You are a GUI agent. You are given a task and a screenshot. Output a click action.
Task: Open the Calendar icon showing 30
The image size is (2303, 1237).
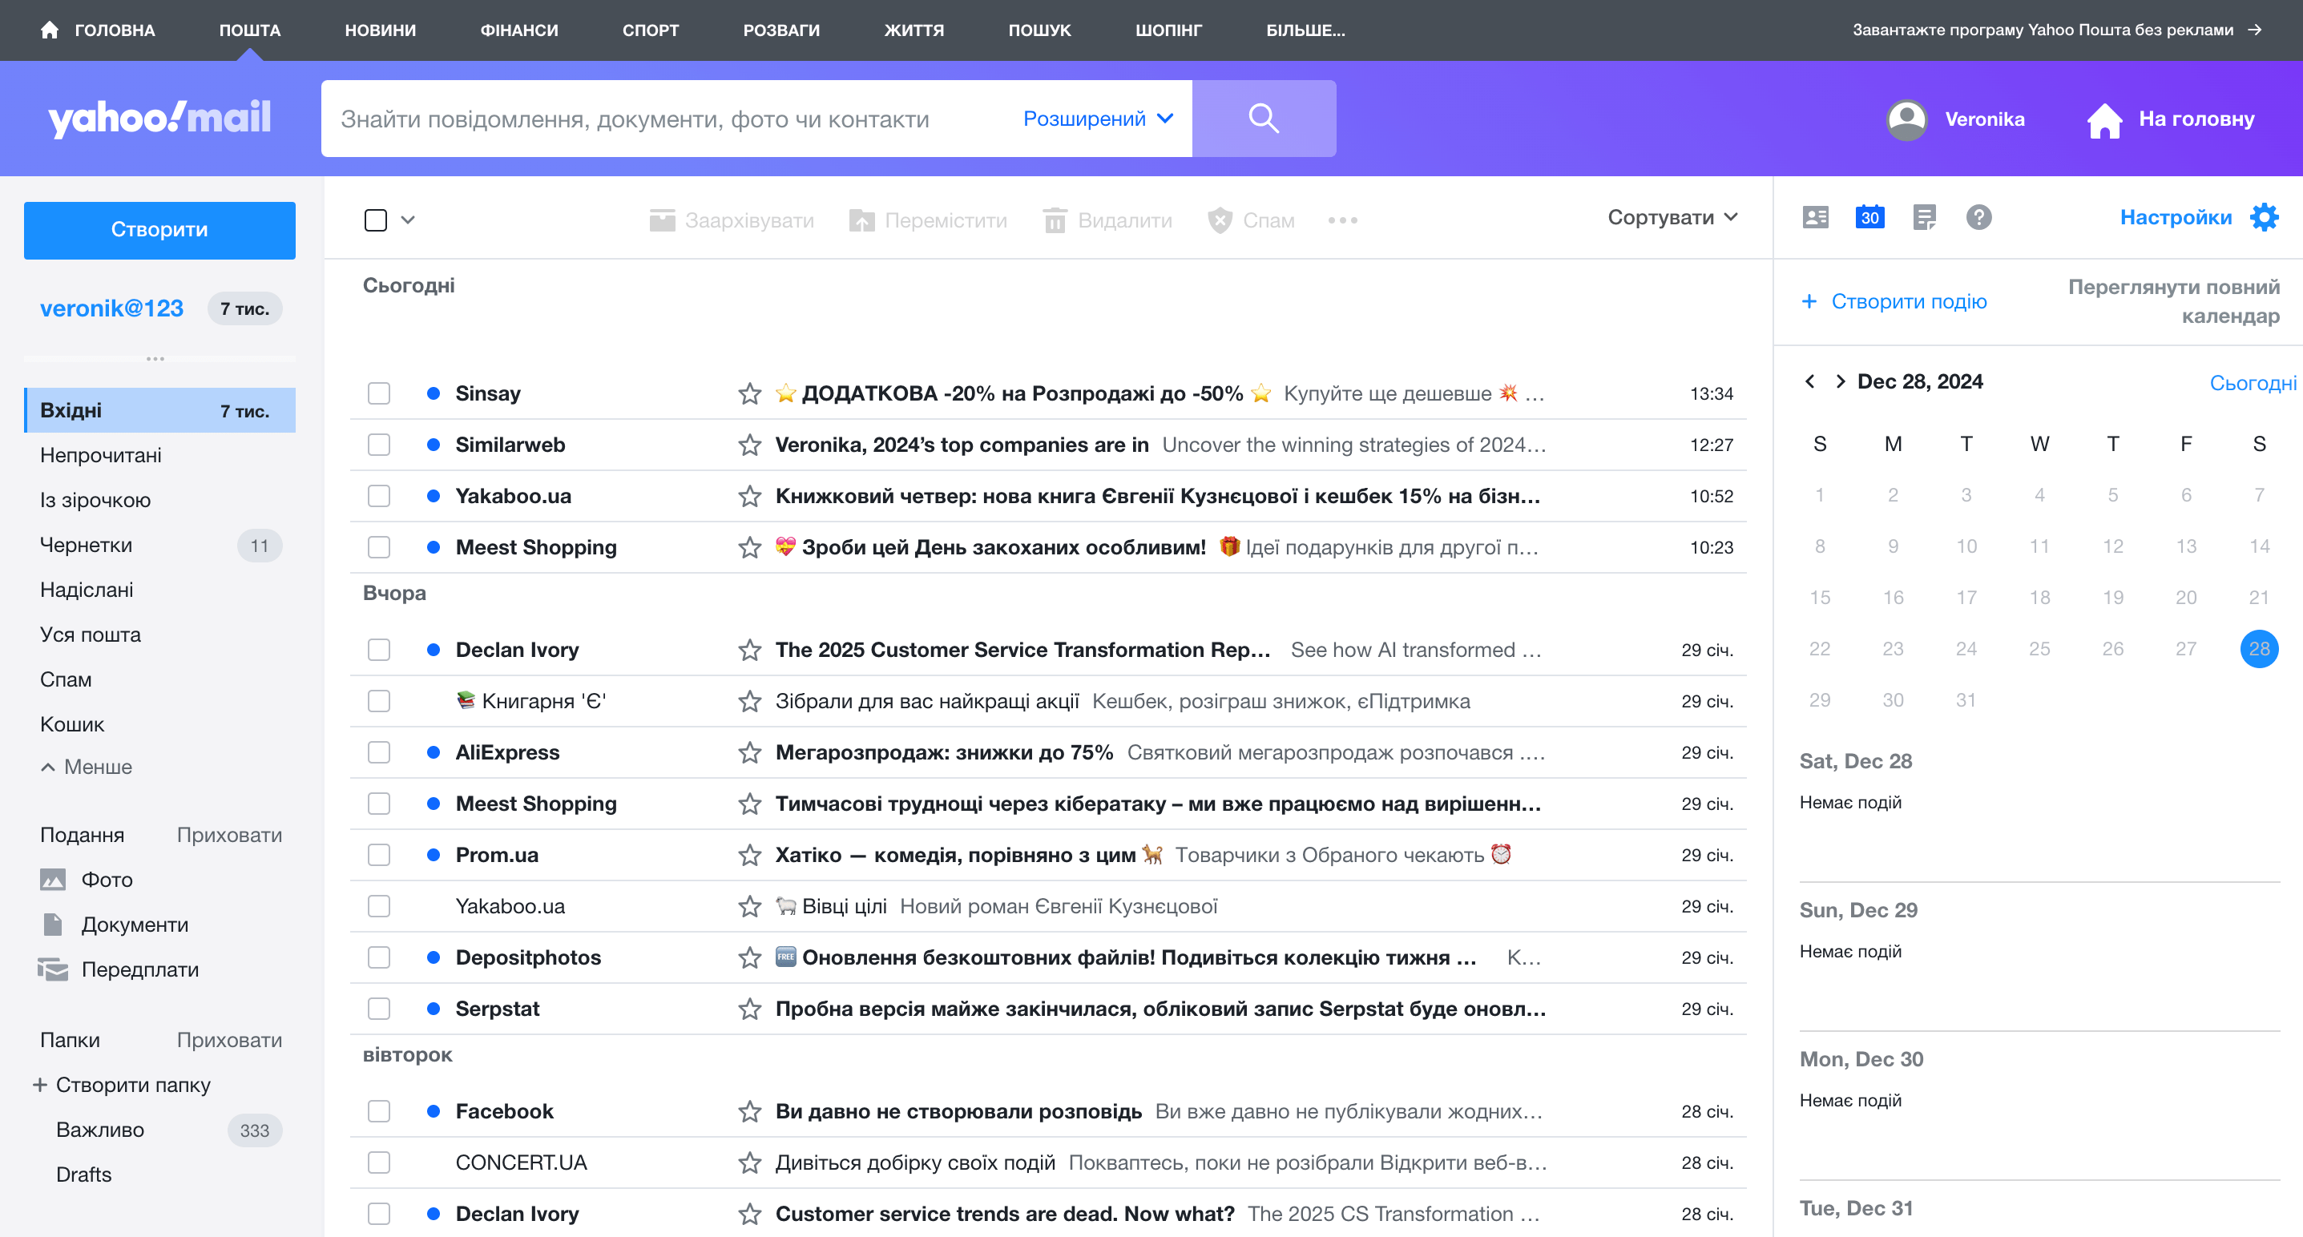pyautogui.click(x=1869, y=217)
